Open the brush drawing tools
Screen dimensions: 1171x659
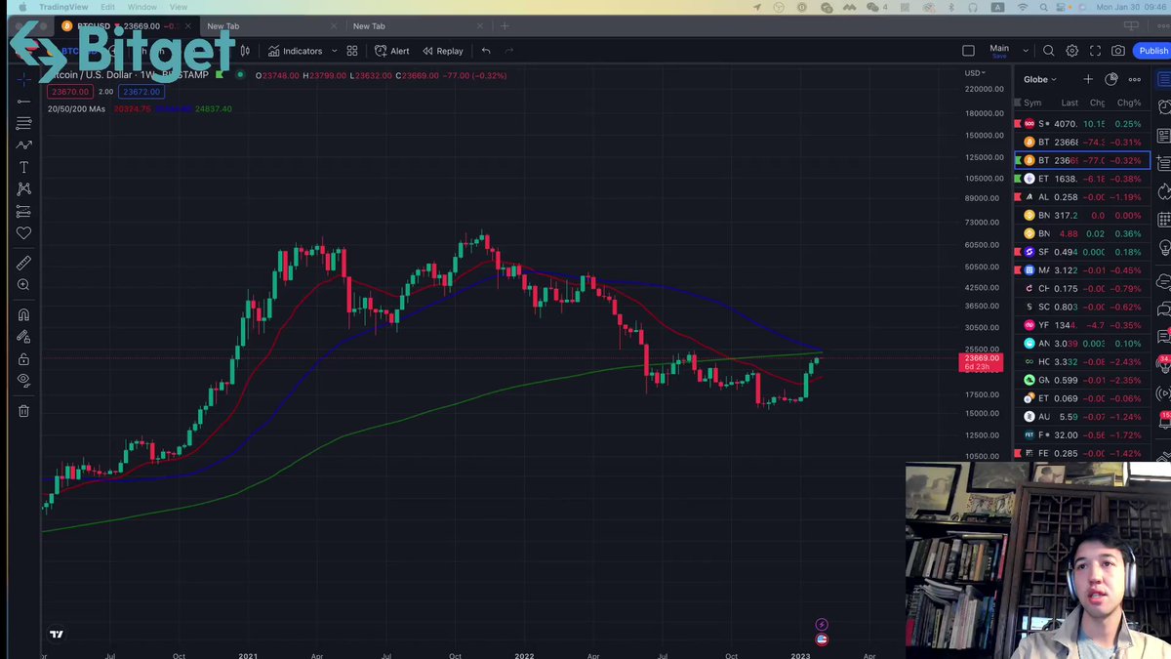(x=23, y=145)
